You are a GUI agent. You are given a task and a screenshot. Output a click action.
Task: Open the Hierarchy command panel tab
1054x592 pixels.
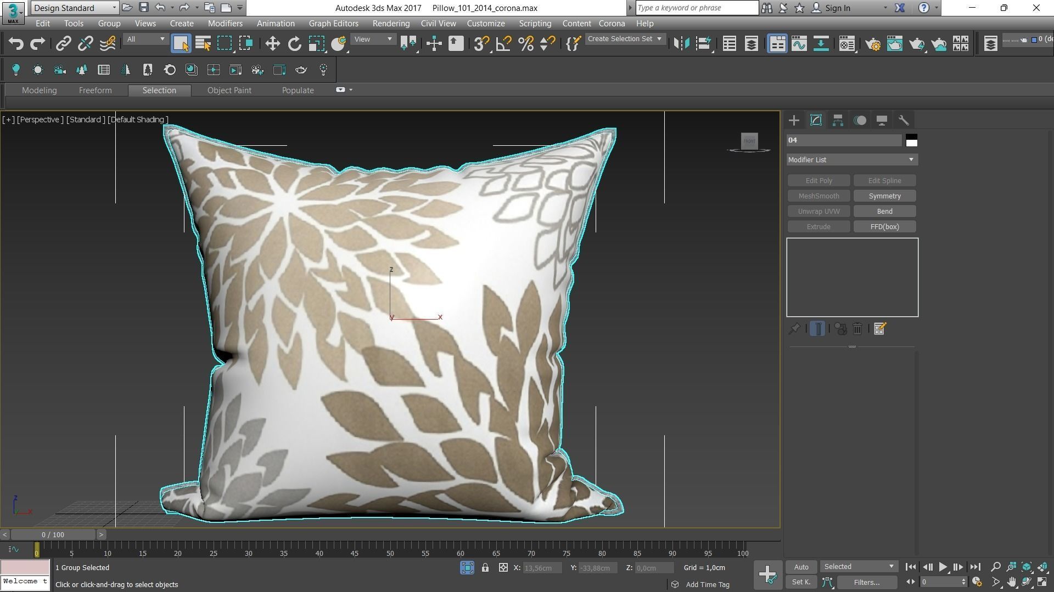tap(838, 120)
